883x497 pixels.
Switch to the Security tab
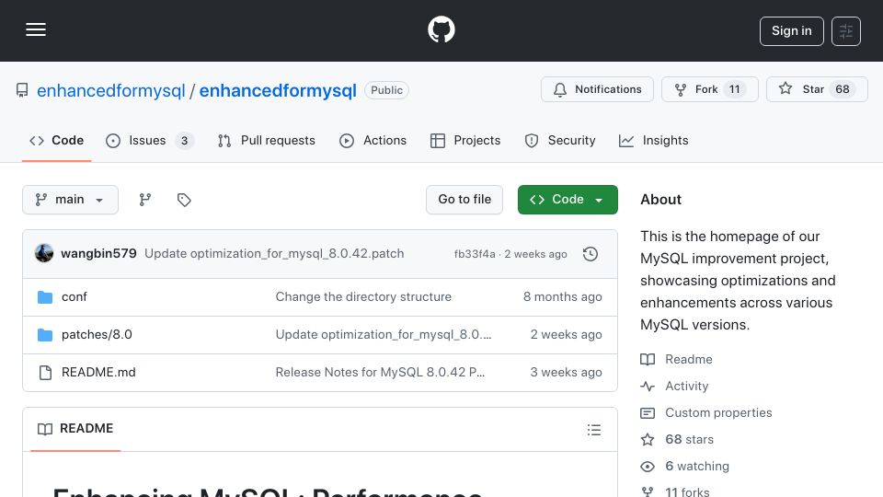click(x=560, y=140)
